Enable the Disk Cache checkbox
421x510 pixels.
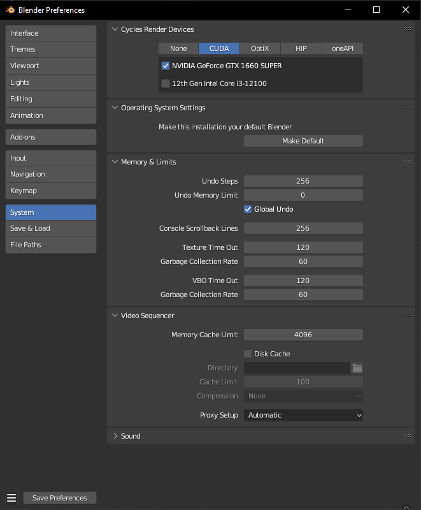[248, 354]
